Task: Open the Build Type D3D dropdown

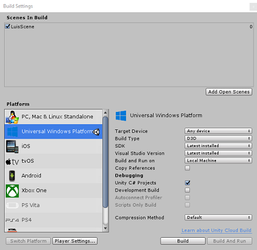Action: 218,138
